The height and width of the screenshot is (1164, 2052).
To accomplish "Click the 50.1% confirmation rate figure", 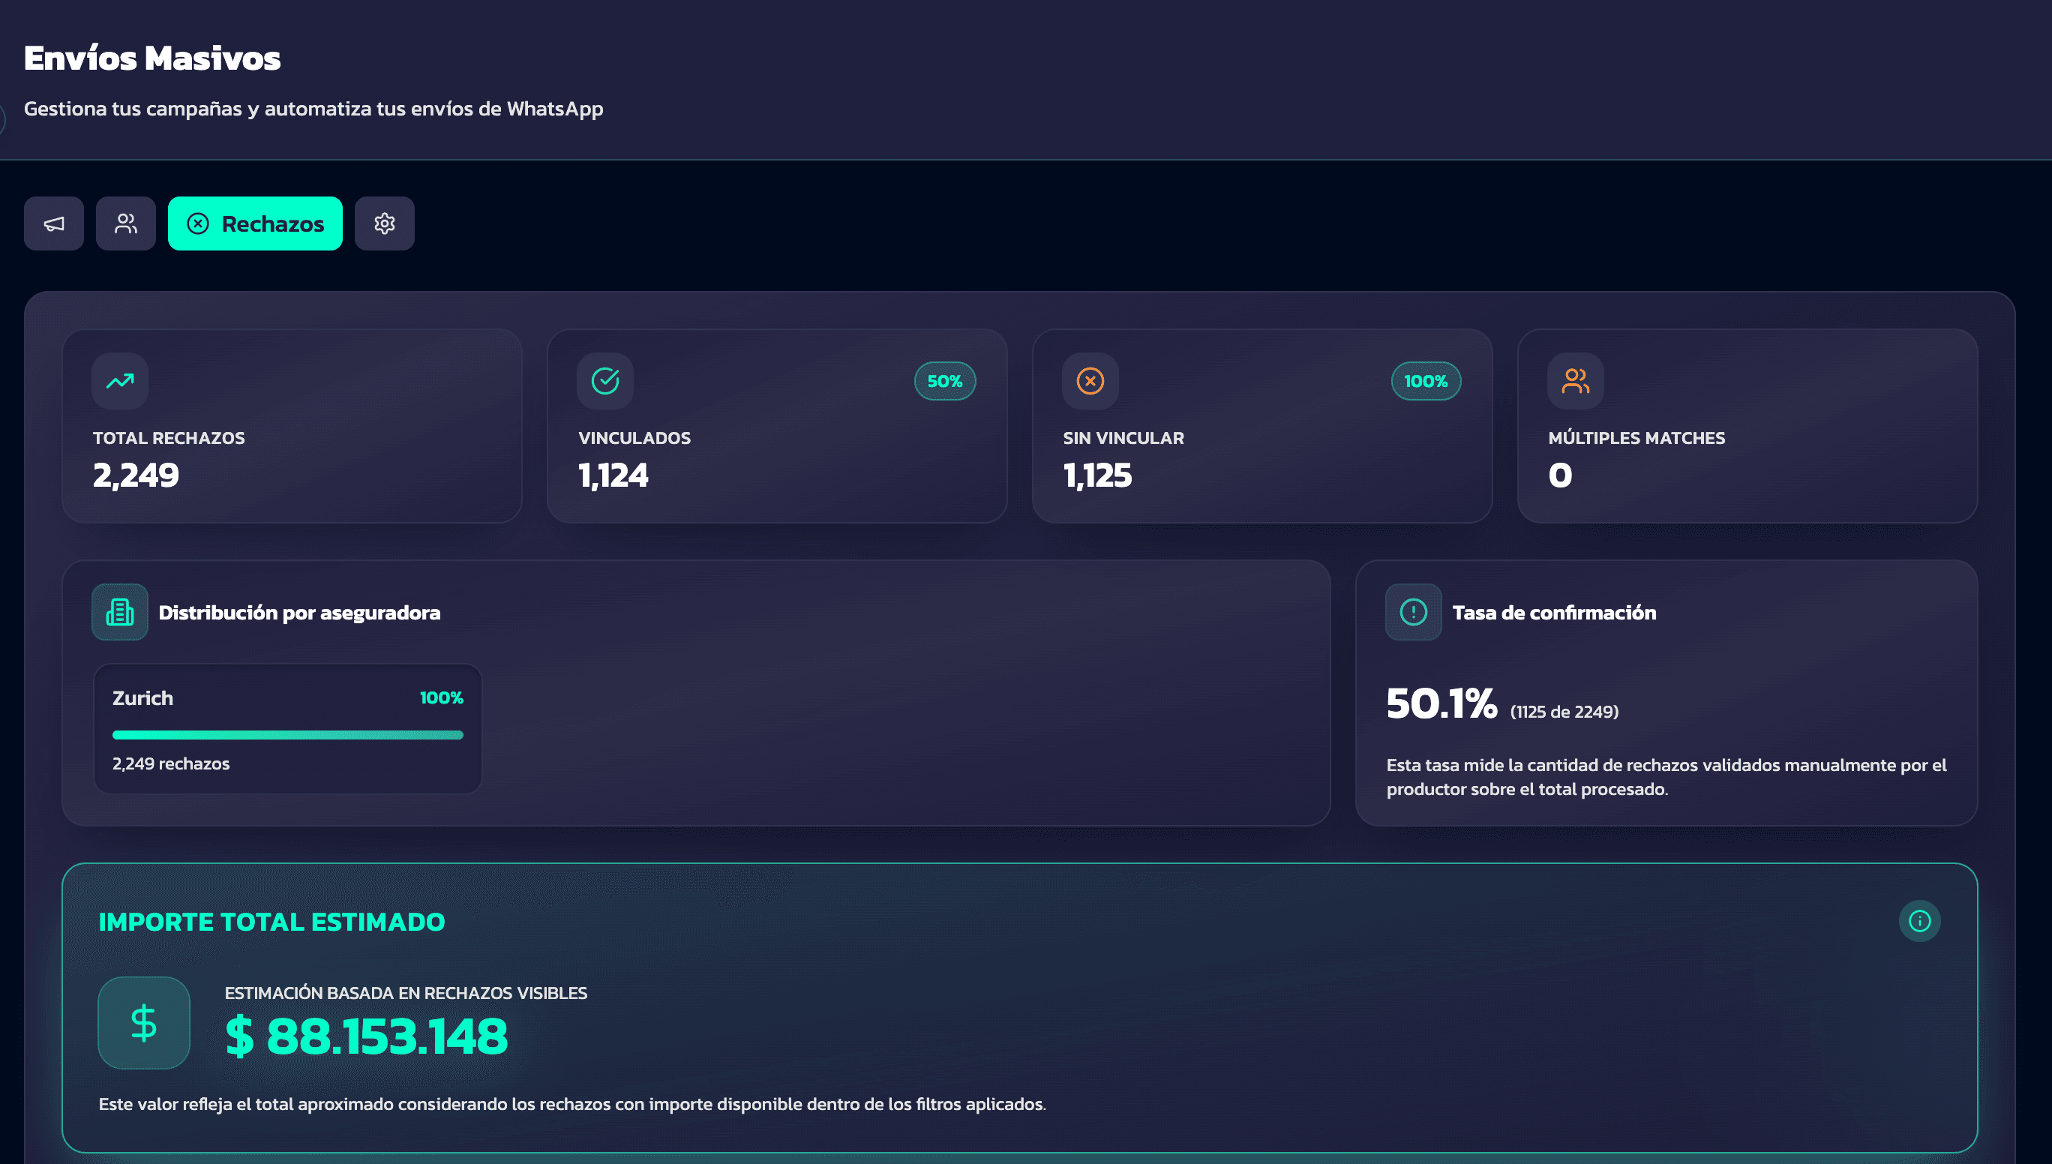I will 1441,704.
